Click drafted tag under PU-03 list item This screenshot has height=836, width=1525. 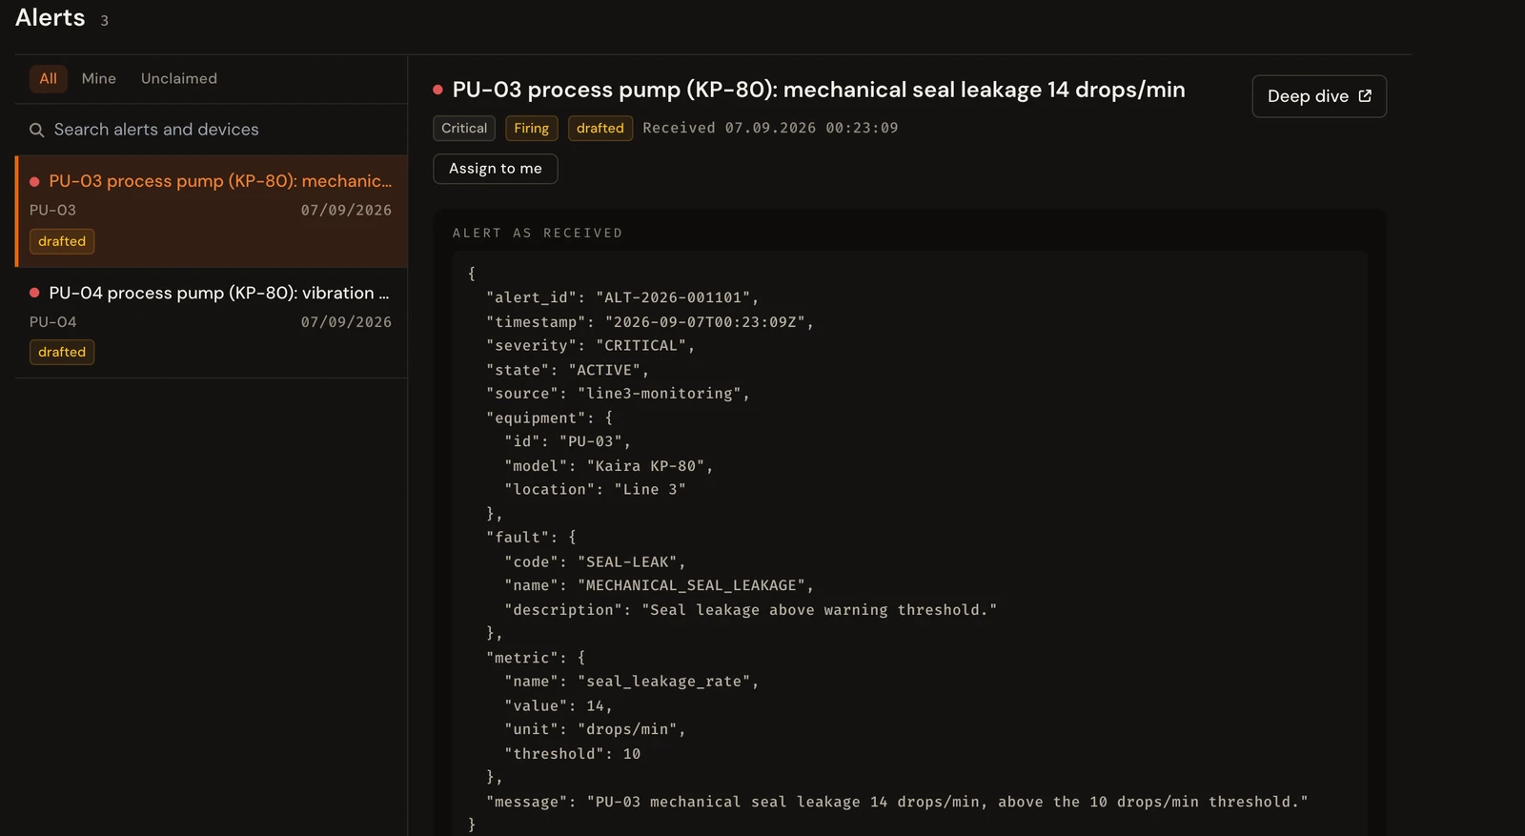point(62,241)
